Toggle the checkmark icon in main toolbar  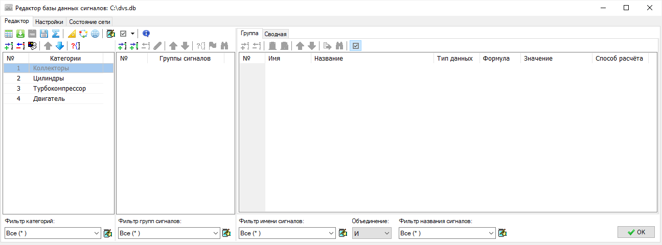coord(123,34)
